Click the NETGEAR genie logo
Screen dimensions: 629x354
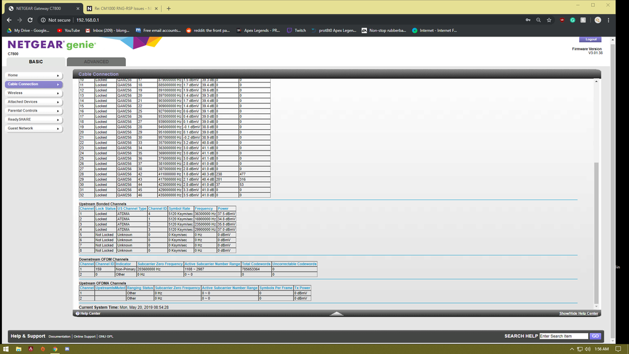tap(52, 45)
